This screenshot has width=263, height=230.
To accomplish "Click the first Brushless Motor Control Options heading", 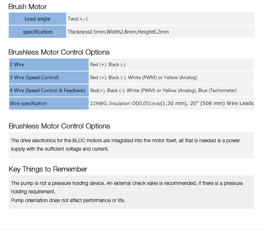I will 59,52.
